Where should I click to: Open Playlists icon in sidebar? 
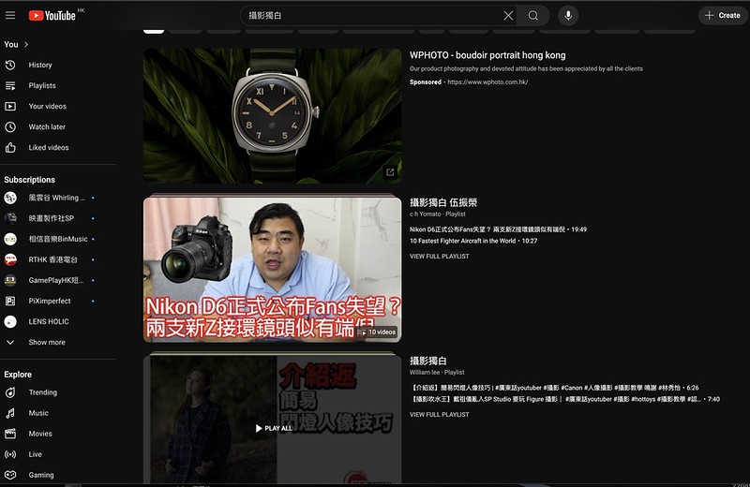(x=10, y=85)
